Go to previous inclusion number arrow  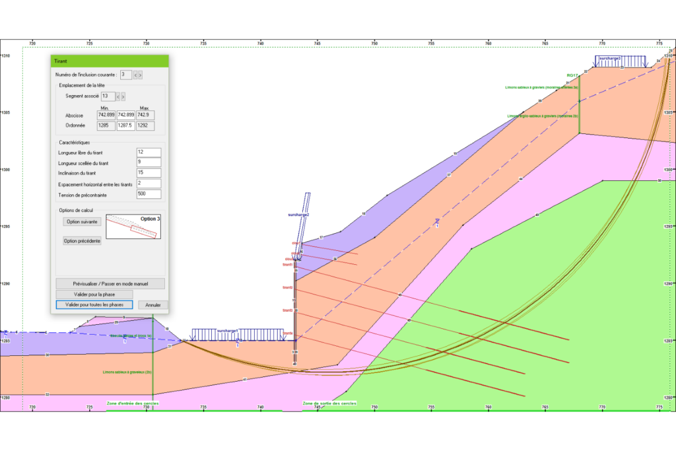point(135,75)
